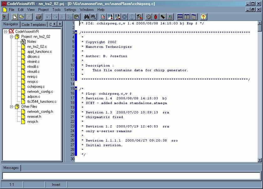Image resolution: width=263 pixels, height=189 pixels.
Task: Tile windows vertically using the toolbar icon
Action: coord(187,17)
